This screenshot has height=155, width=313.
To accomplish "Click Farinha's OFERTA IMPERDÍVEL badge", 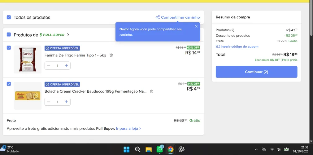I will tap(62, 48).
